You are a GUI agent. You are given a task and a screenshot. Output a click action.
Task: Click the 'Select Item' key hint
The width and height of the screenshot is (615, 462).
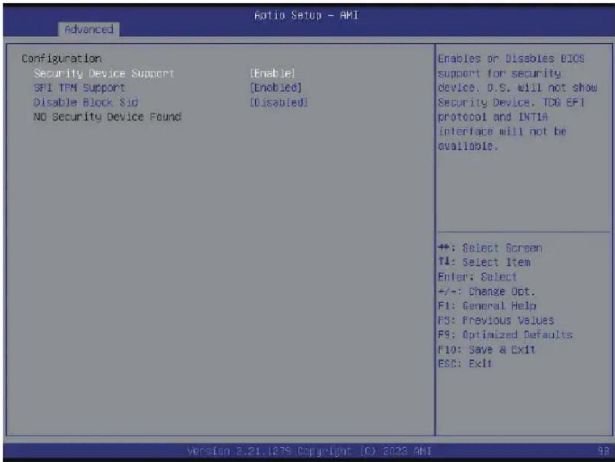coord(485,262)
